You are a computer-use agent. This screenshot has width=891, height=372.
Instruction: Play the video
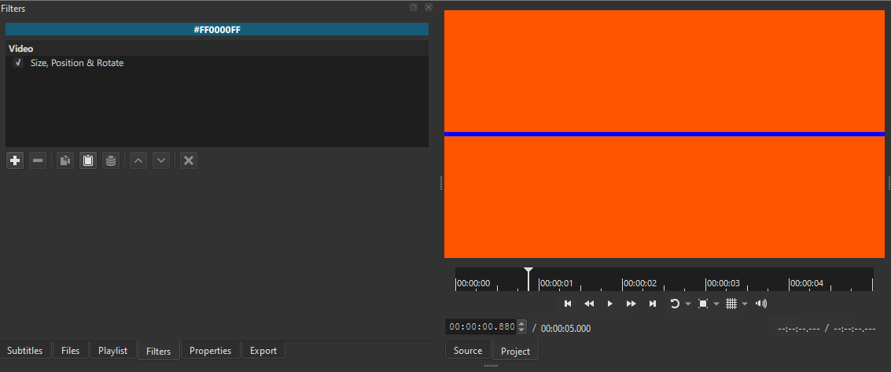tap(609, 304)
